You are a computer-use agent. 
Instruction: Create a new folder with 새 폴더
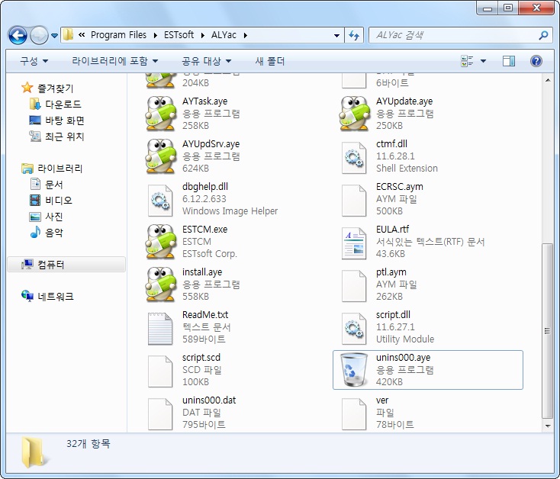(270, 61)
